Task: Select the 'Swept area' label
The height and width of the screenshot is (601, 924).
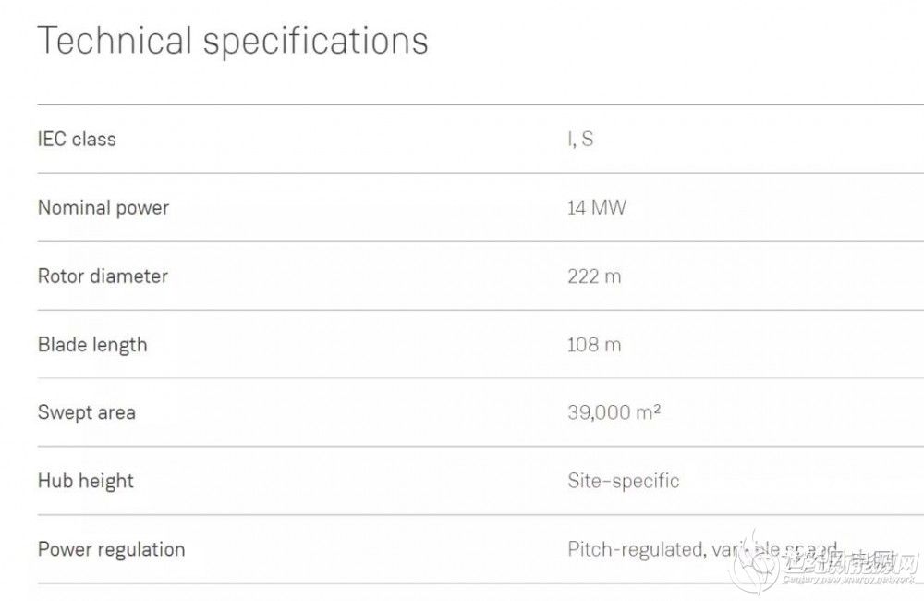Action: click(87, 412)
